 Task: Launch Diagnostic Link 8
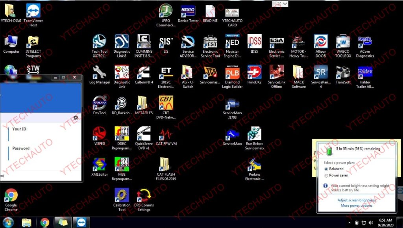[x=122, y=46]
